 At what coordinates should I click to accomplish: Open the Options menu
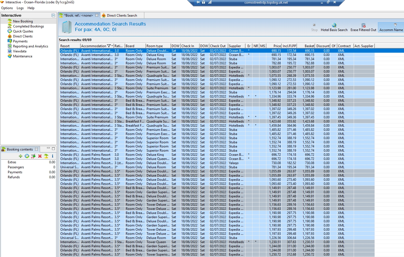[x=7, y=8]
